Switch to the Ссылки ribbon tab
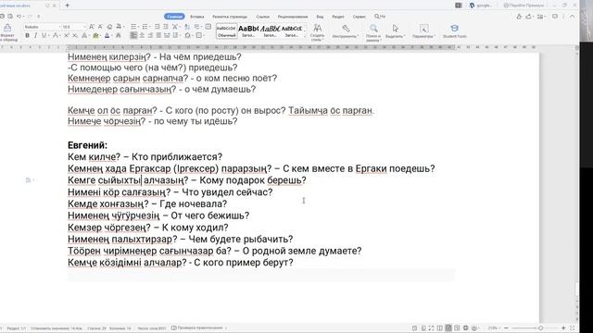The width and height of the screenshot is (593, 333). tap(262, 17)
